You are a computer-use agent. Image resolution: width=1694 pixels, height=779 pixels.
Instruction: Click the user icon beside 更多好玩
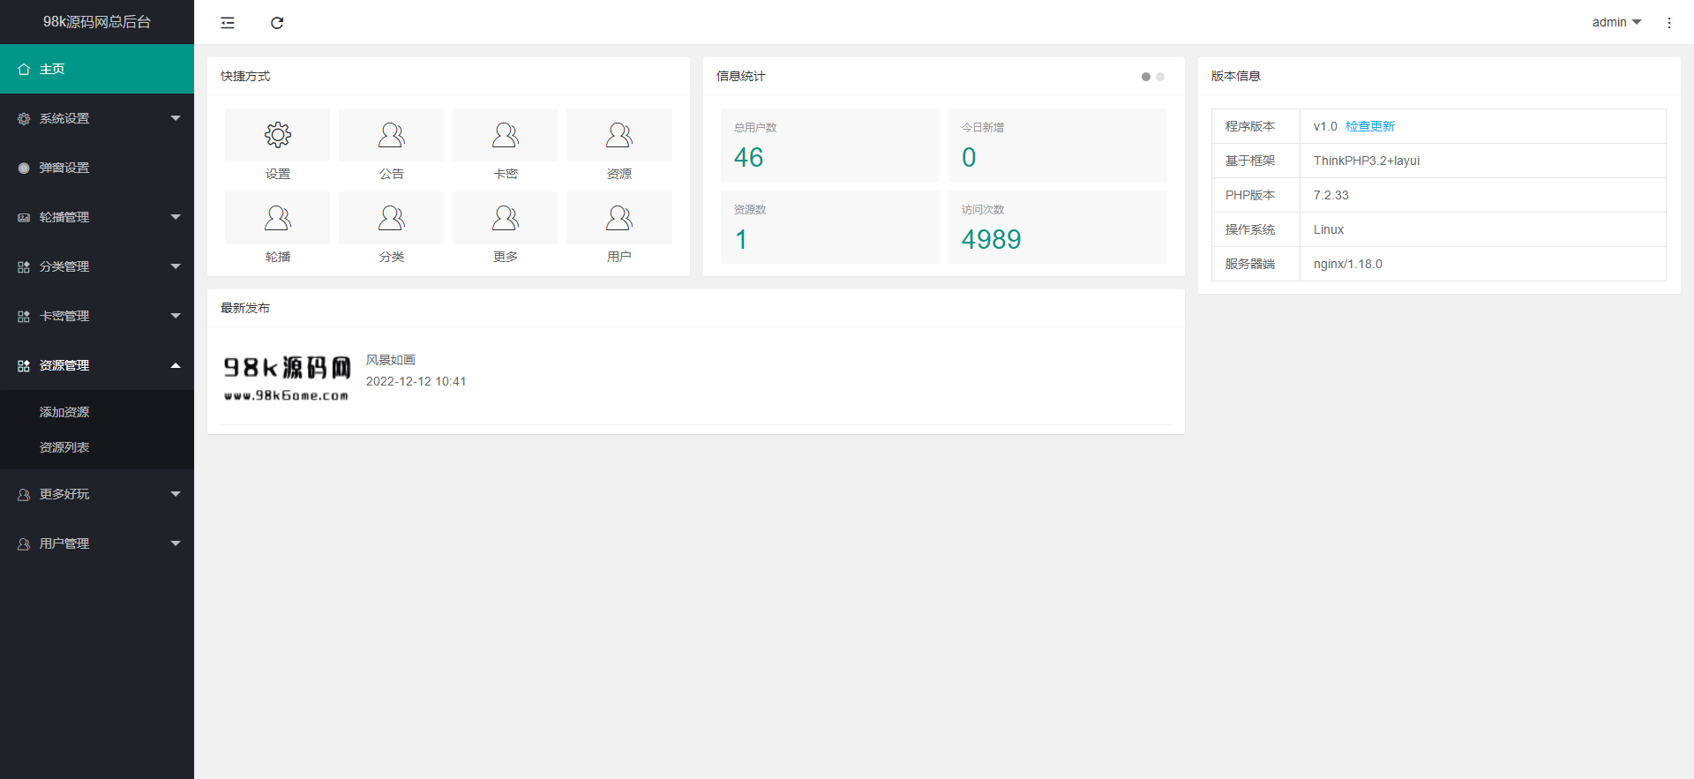click(x=24, y=494)
